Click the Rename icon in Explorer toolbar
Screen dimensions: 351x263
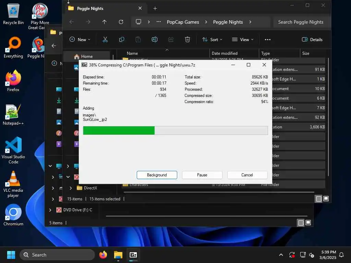155,40
